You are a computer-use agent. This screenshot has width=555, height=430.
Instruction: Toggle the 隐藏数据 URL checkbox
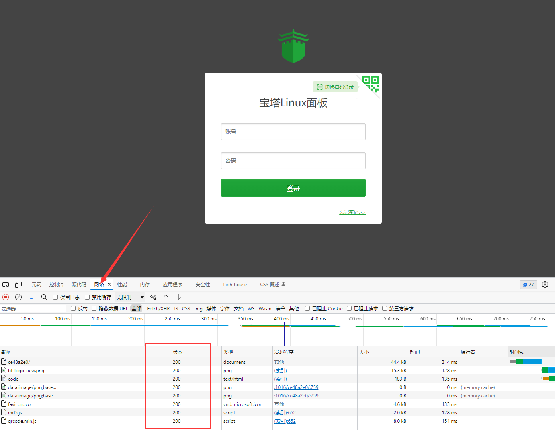(94, 308)
